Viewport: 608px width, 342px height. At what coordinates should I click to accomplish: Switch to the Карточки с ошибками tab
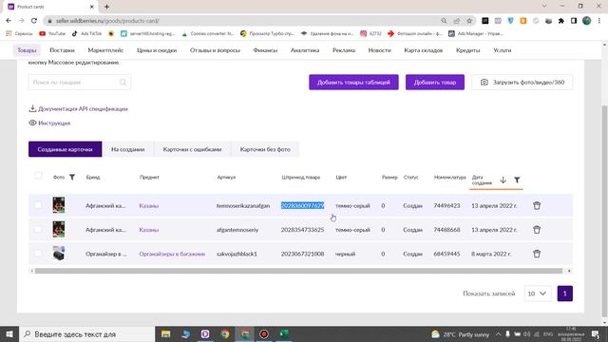click(192, 149)
